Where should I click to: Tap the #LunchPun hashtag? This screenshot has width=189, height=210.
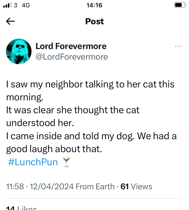click(x=33, y=162)
